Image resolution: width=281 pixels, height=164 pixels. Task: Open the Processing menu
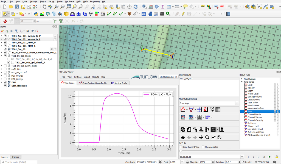95,1
